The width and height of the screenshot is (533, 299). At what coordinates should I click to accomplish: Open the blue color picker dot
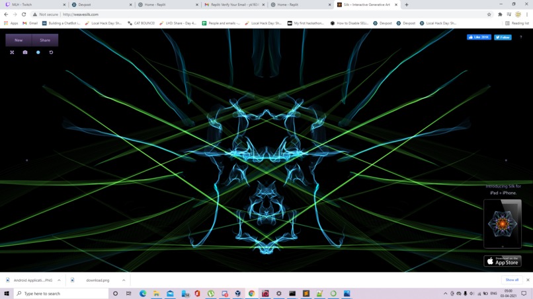tap(38, 52)
